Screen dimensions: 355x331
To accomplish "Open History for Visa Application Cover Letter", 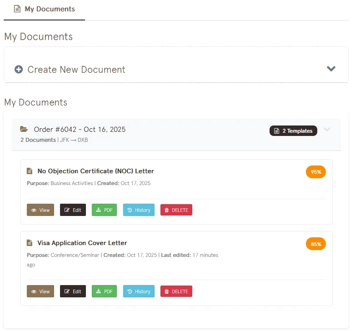I will (139, 291).
